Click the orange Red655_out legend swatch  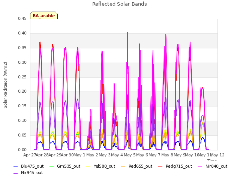pos(123,166)
